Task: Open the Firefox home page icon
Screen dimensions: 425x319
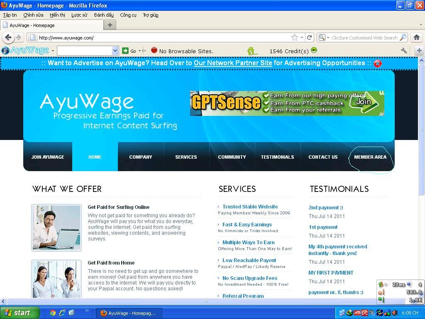Action: click(x=417, y=37)
